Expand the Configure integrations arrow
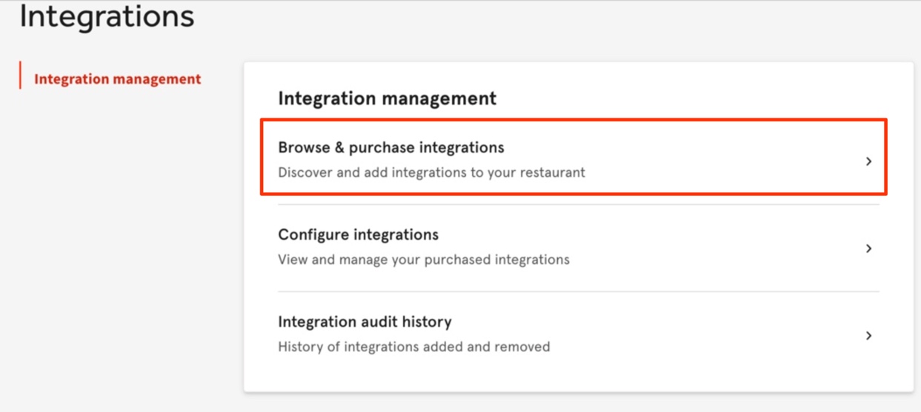921x412 pixels. pos(868,249)
